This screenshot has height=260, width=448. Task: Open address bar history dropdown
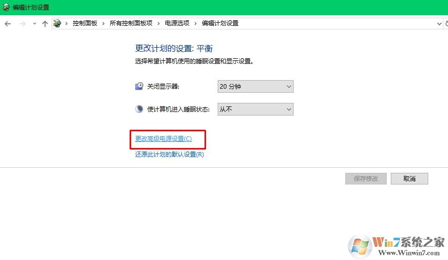(439, 24)
